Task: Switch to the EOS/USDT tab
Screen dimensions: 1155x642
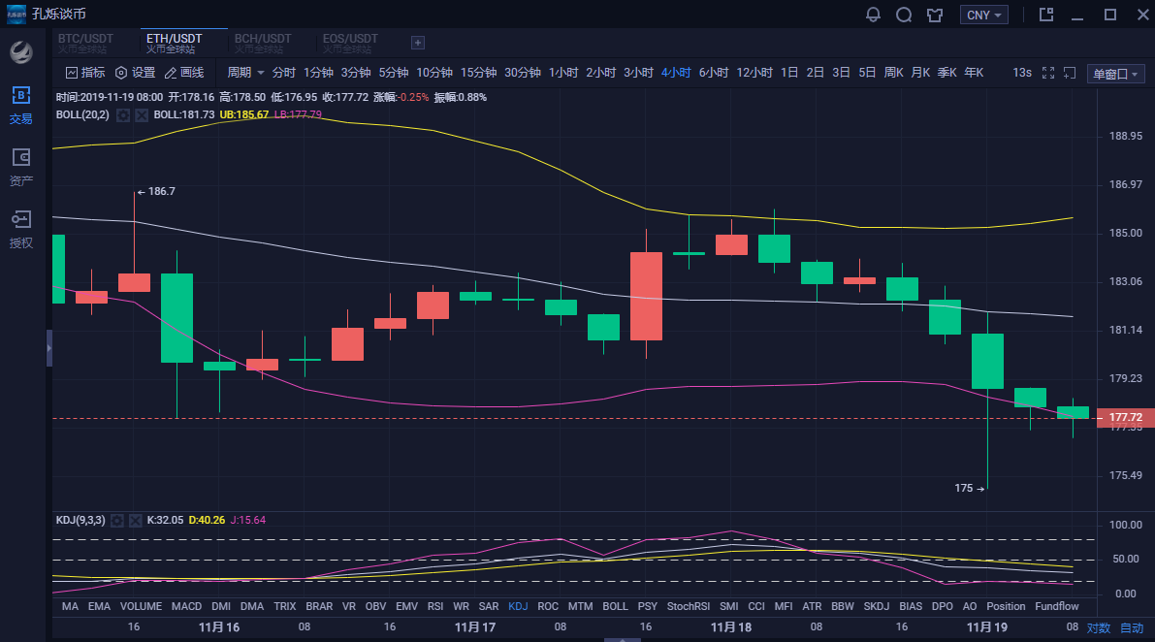Action: pos(350,43)
